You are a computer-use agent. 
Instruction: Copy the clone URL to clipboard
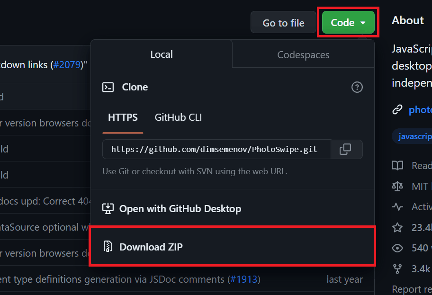point(347,149)
